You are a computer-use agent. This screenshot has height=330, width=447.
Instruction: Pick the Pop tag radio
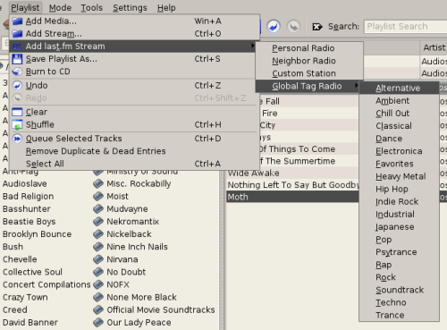point(399,240)
